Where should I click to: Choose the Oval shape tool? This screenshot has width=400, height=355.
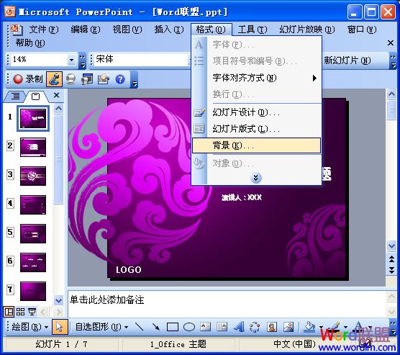[189, 327]
